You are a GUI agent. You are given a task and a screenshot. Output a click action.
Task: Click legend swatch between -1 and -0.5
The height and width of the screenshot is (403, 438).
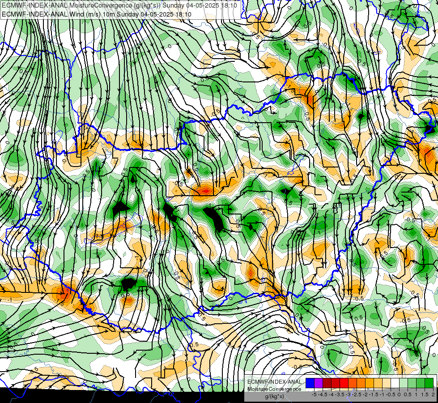387,383
